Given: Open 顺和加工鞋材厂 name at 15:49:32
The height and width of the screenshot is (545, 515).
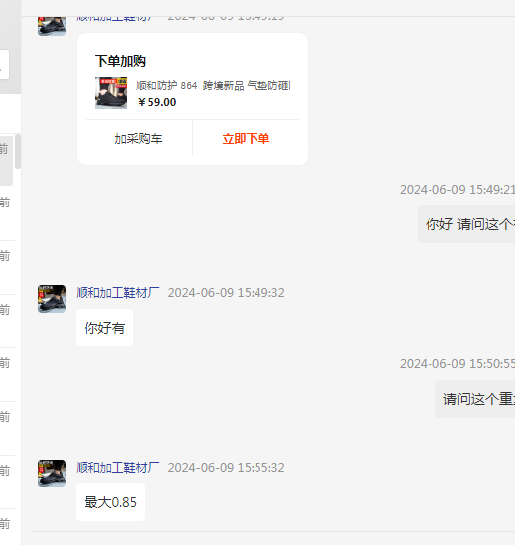Looking at the screenshot, I should 117,293.
